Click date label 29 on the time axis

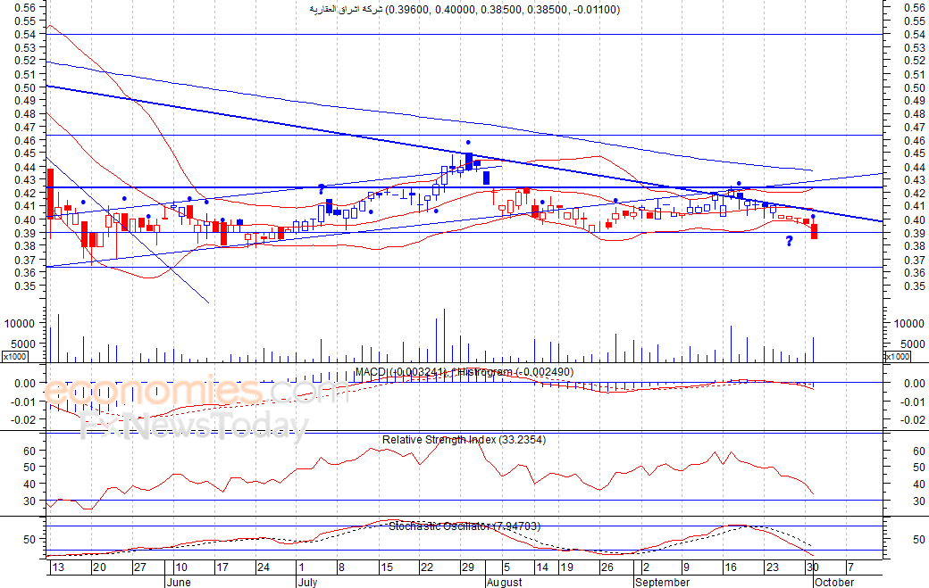tap(468, 567)
